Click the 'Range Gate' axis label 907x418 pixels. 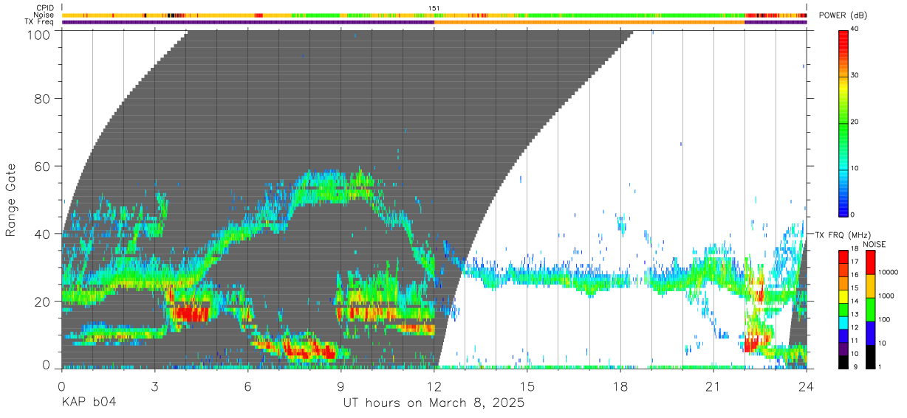(11, 200)
